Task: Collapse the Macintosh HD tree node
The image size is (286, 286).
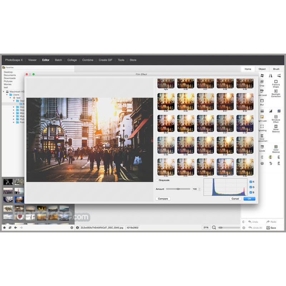Action: pyautogui.click(x=4, y=92)
